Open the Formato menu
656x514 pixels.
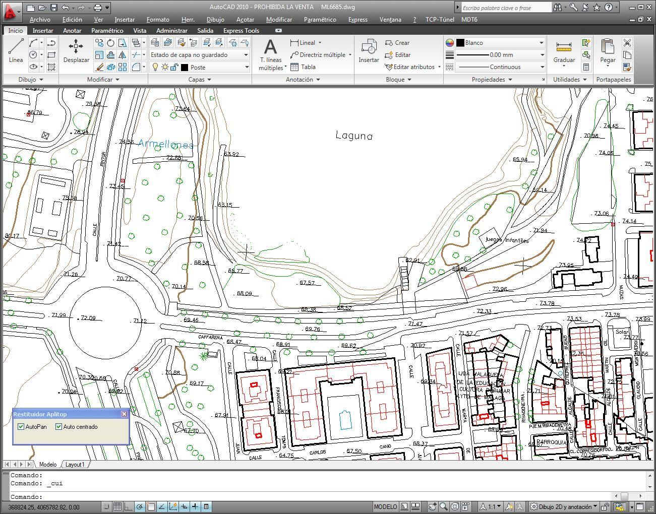click(158, 20)
